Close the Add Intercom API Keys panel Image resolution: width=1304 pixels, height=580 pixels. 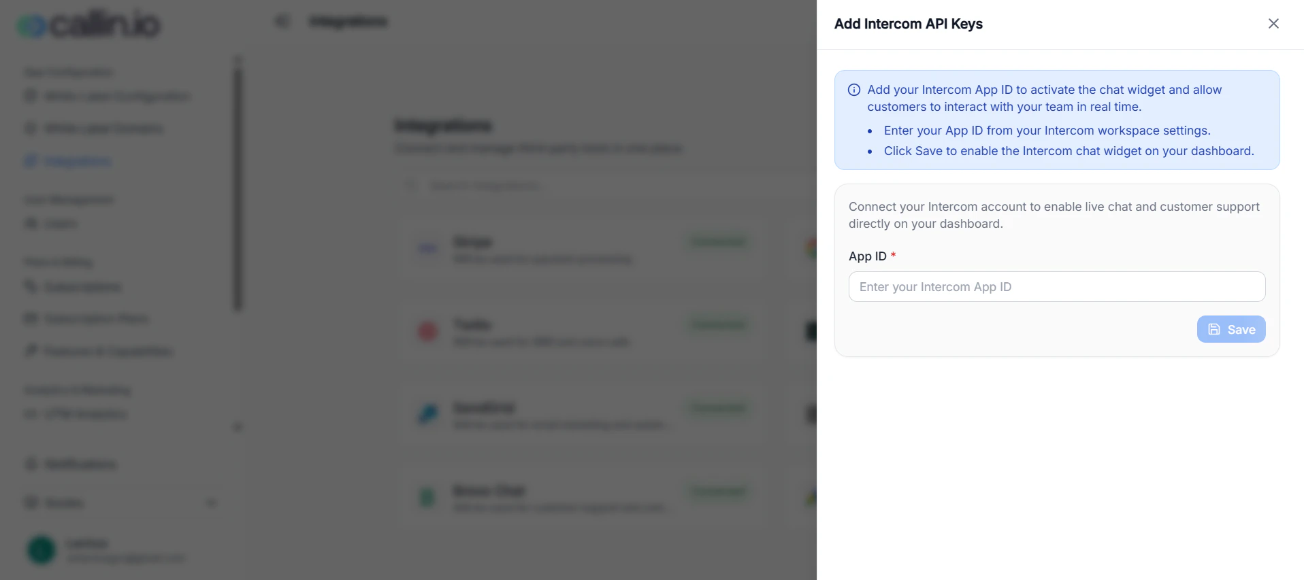pyautogui.click(x=1273, y=23)
